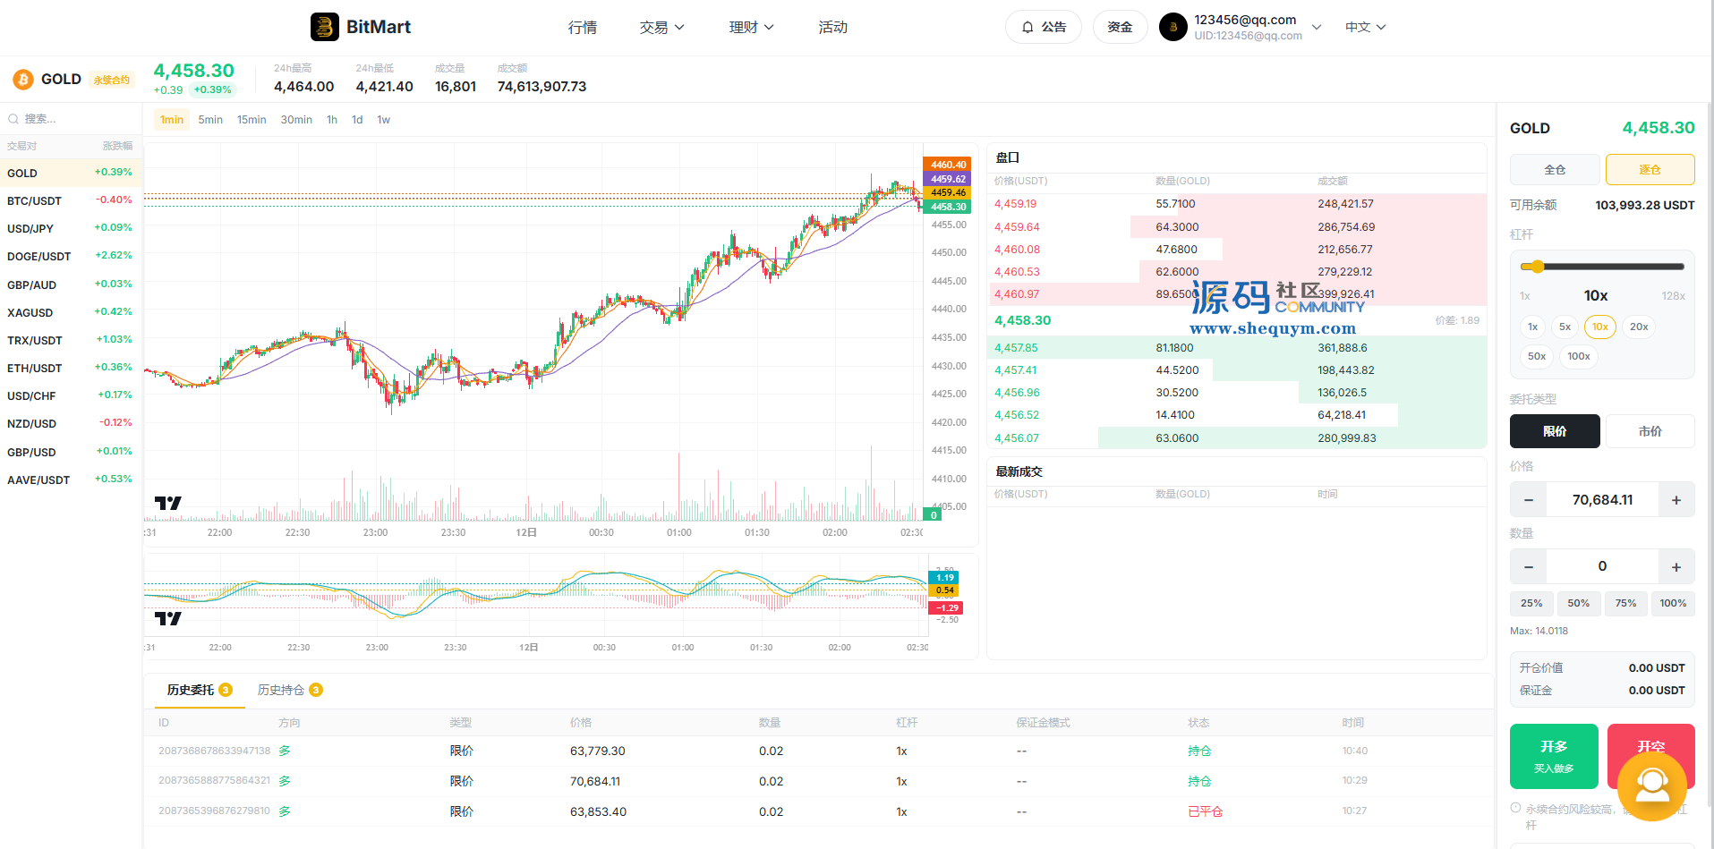
Task: Switch order type to 市价
Action: (1650, 431)
